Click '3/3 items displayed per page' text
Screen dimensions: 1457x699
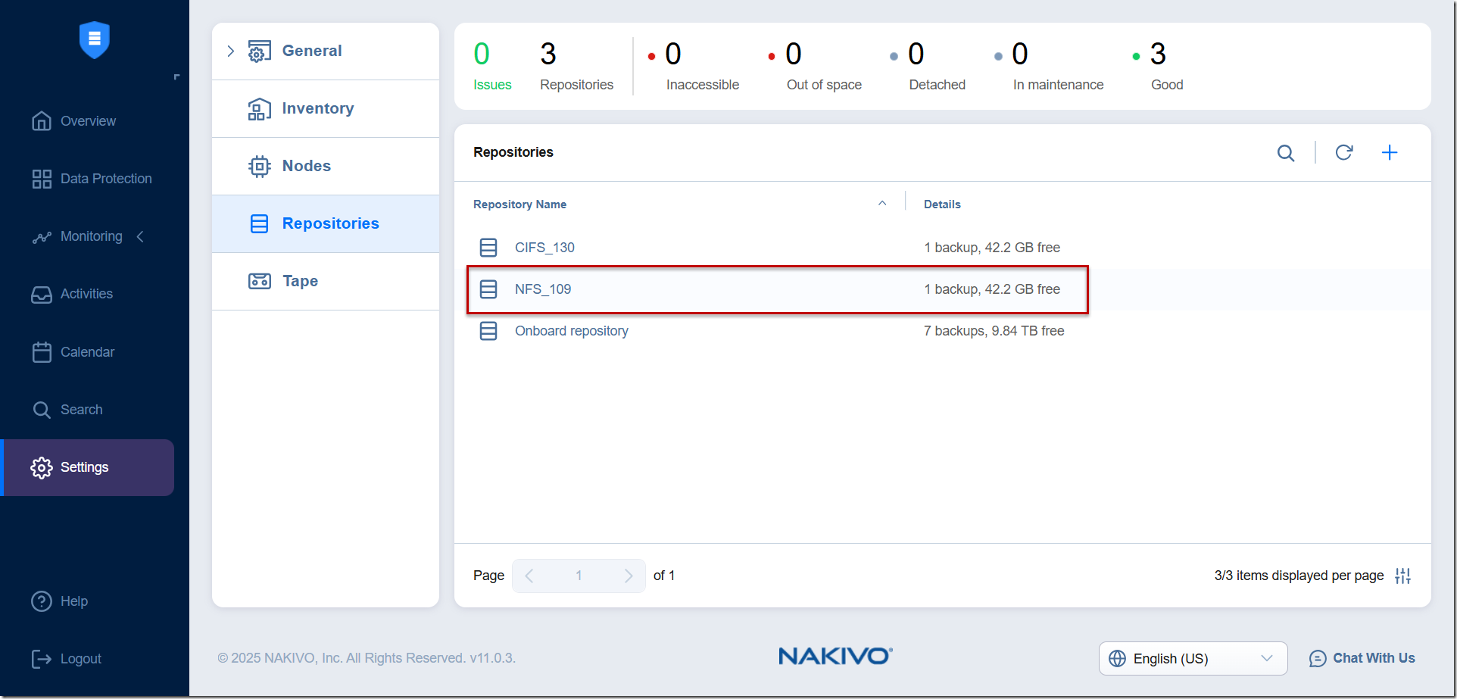point(1299,576)
